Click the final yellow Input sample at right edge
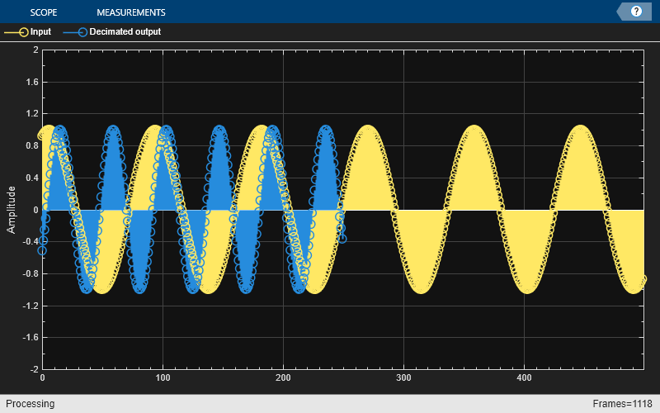Image resolution: width=660 pixels, height=413 pixels. click(x=642, y=280)
